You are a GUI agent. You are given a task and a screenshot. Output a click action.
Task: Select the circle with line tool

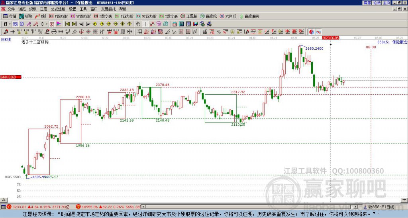(54, 32)
